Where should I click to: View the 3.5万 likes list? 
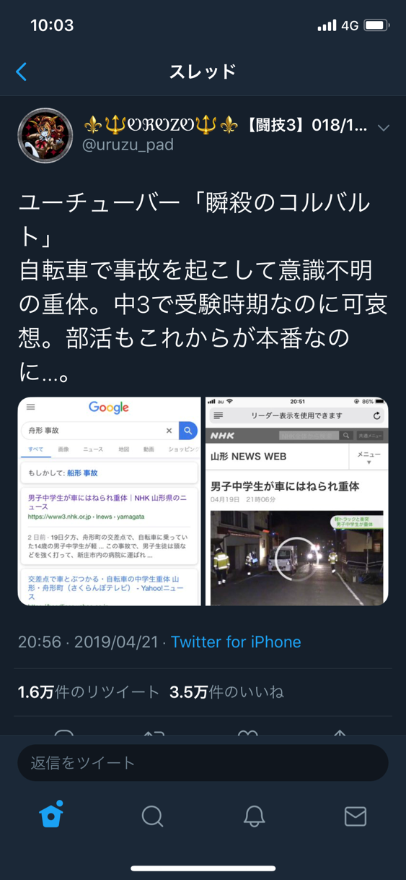226,692
